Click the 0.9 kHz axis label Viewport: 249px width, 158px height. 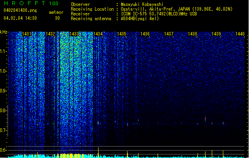pyautogui.click(x=3, y=91)
